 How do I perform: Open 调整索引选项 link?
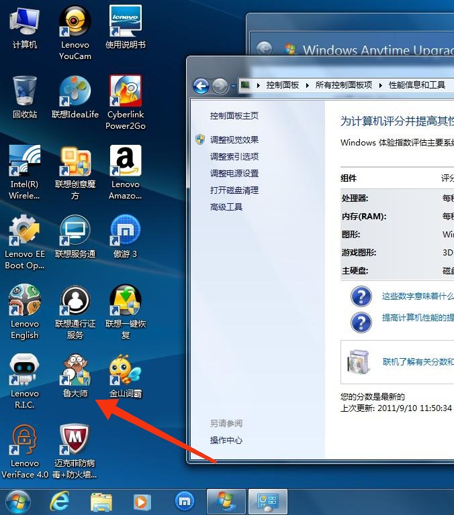pyautogui.click(x=234, y=156)
